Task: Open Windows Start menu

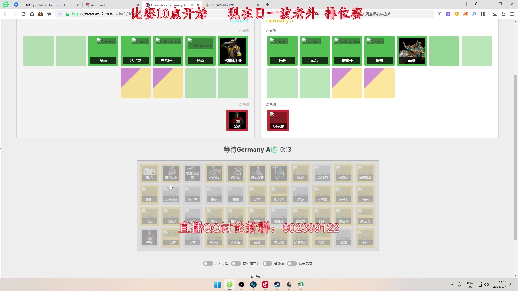Action: [217, 285]
